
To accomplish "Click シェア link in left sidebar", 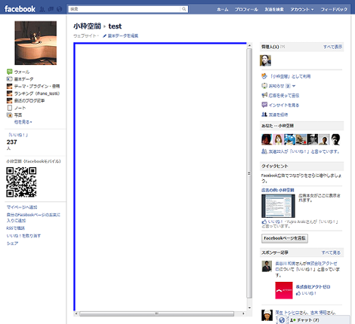I will 12,243.
